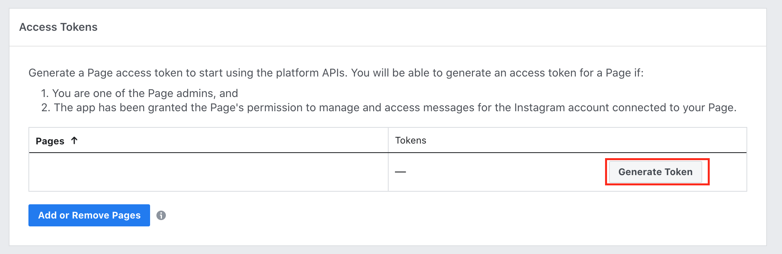Click the Generate Token button
This screenshot has height=254, width=782.
tap(655, 172)
